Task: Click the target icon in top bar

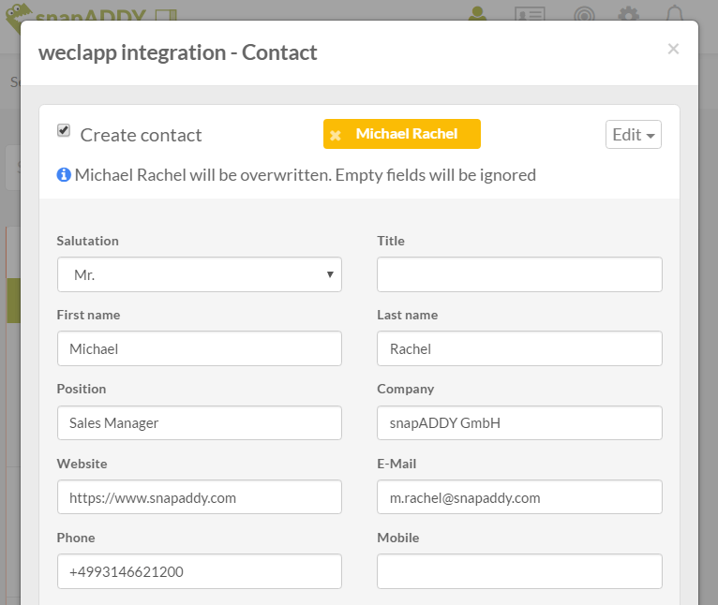Action: [x=582, y=14]
